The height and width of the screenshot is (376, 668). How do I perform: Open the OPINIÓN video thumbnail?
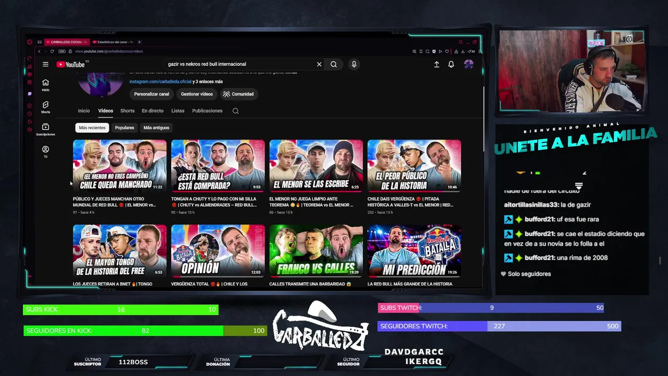tap(218, 251)
